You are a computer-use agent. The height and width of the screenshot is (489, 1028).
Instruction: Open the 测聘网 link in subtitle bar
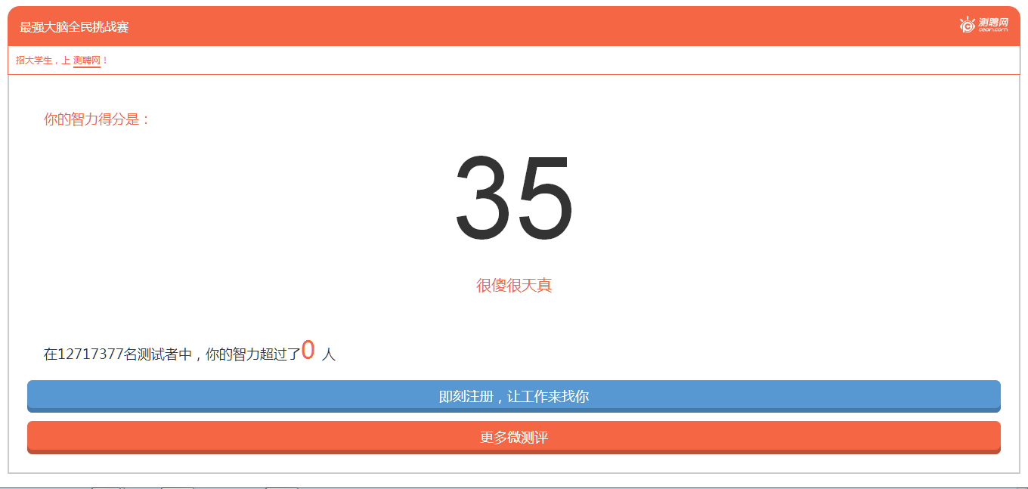pos(87,60)
